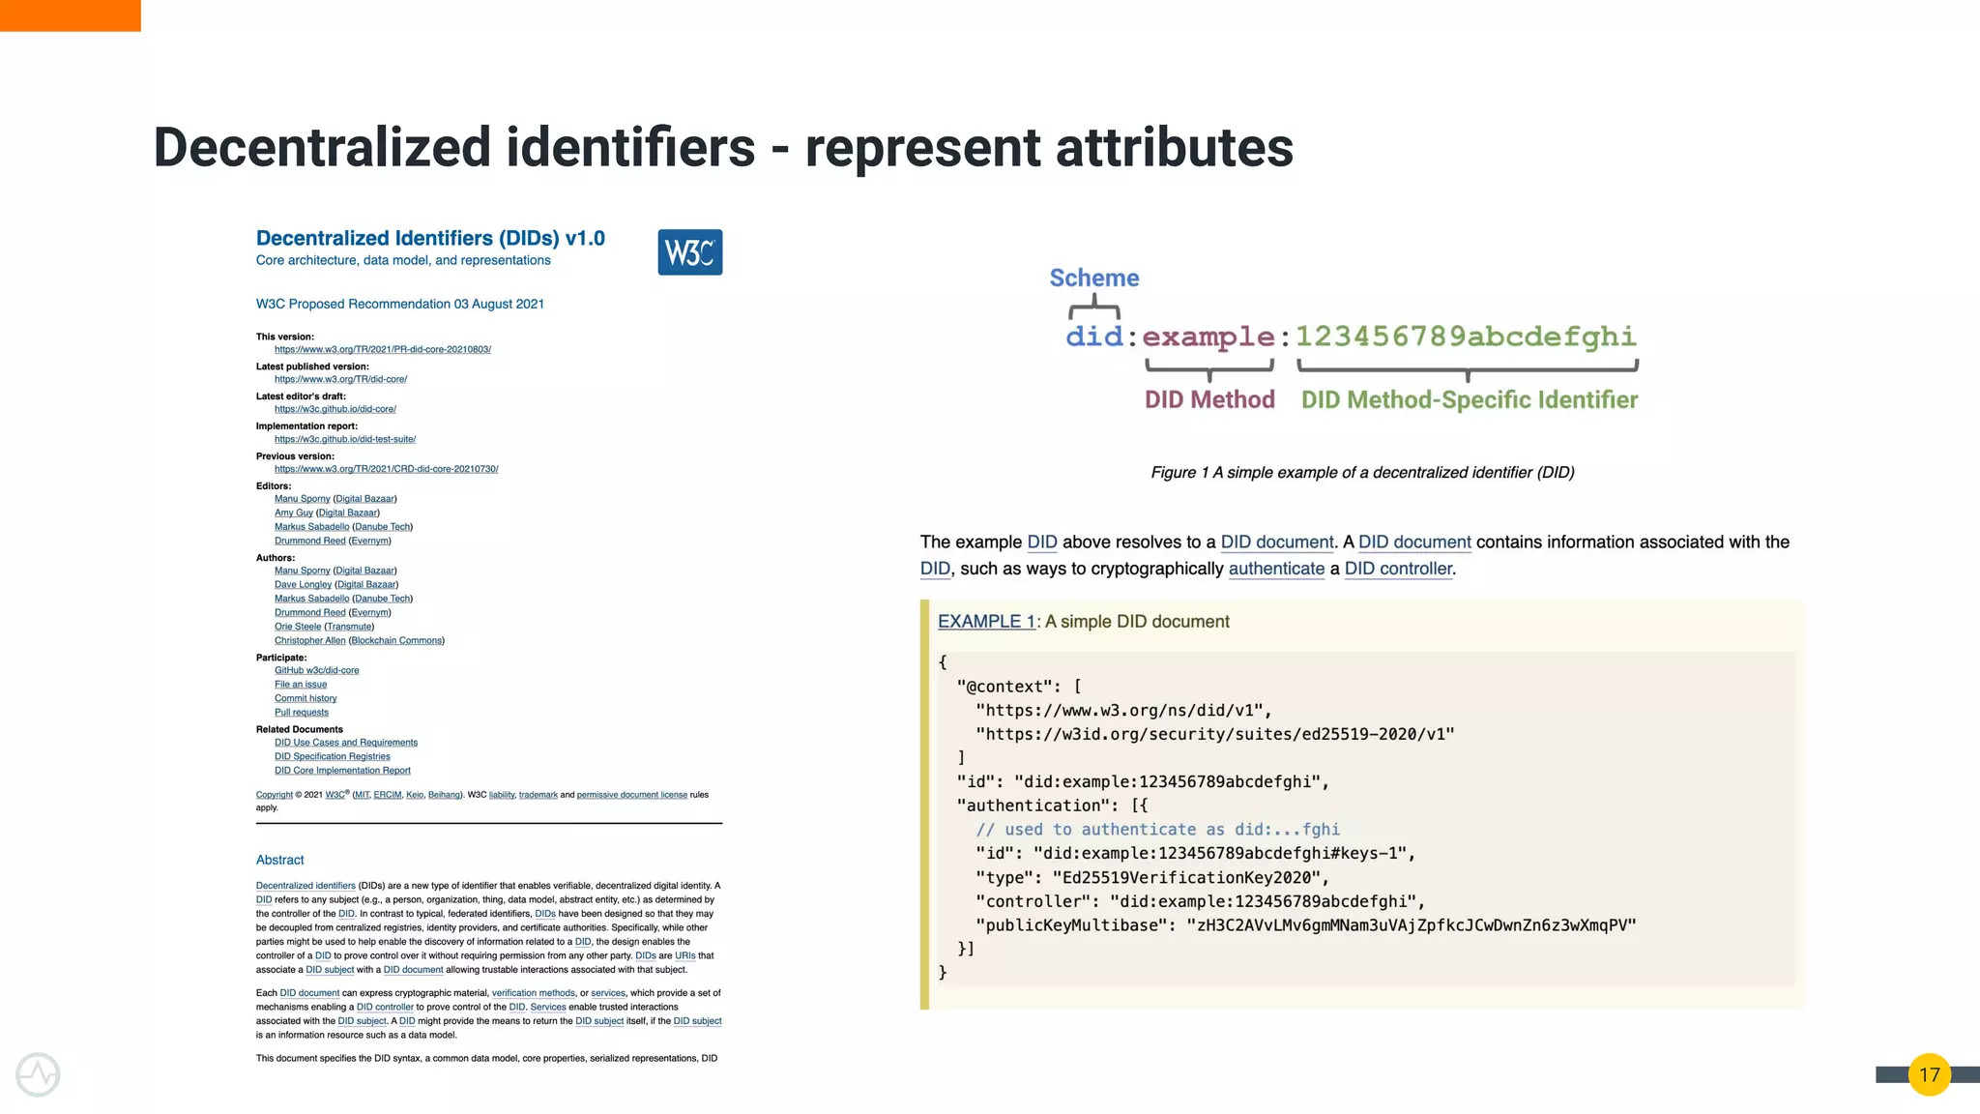Open the Latest published version TR/did-core link

coord(340,379)
